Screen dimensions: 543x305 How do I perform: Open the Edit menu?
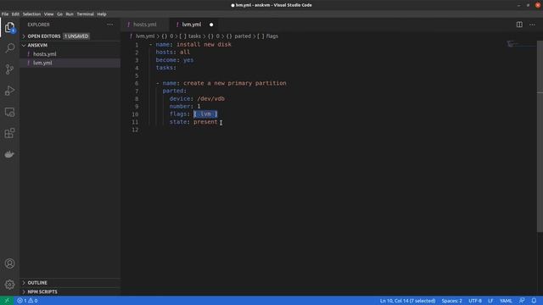[x=15, y=14]
